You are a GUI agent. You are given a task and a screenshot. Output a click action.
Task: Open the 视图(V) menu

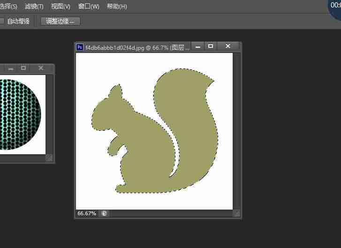[x=61, y=6]
